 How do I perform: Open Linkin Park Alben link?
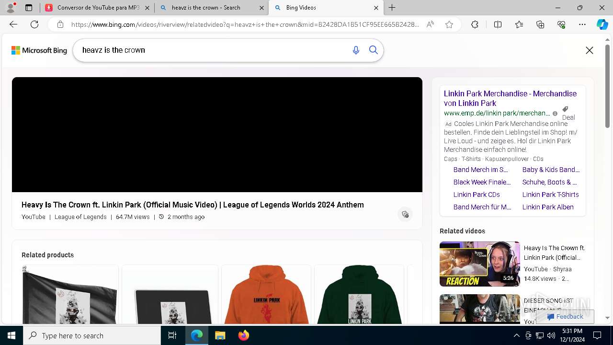[548, 207]
